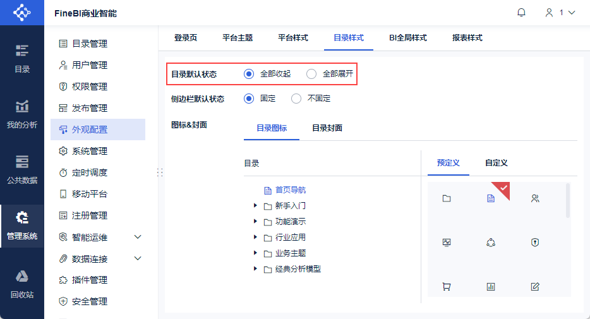Screen dimensions: 590x319
Task: Expand the 新手入门 tree folder arrow
Action: pyautogui.click(x=255, y=205)
